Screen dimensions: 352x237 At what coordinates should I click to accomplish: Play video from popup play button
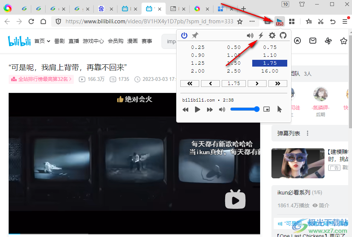coord(198,109)
